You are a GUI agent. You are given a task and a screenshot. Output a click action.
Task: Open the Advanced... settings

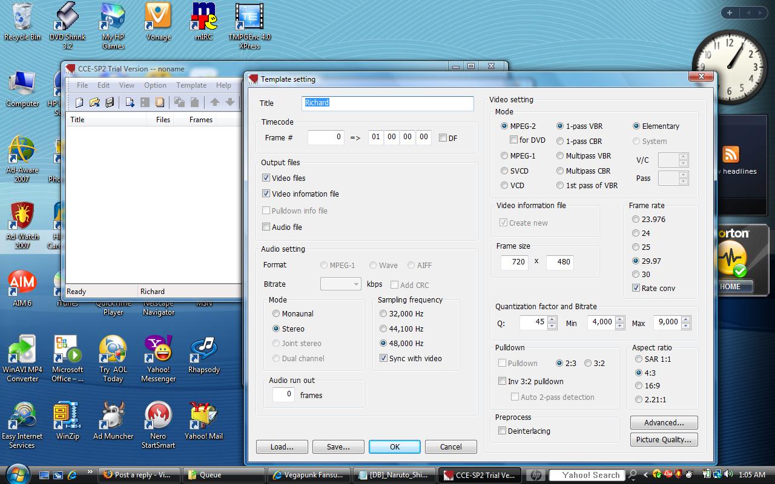tap(664, 422)
